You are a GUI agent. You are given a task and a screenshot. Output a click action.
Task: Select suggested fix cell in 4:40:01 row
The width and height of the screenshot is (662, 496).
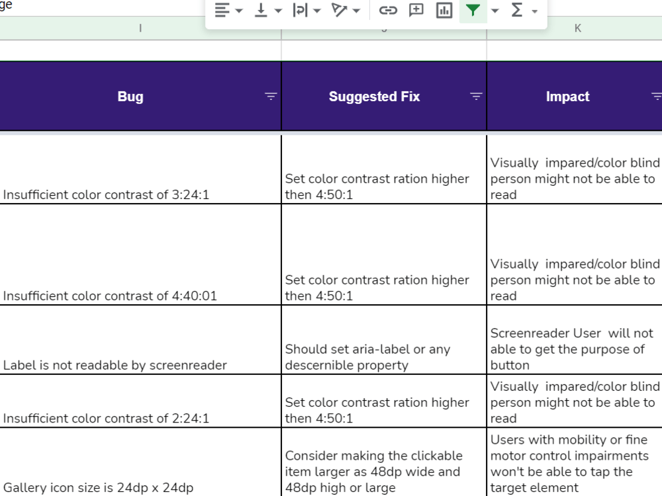[x=384, y=255]
